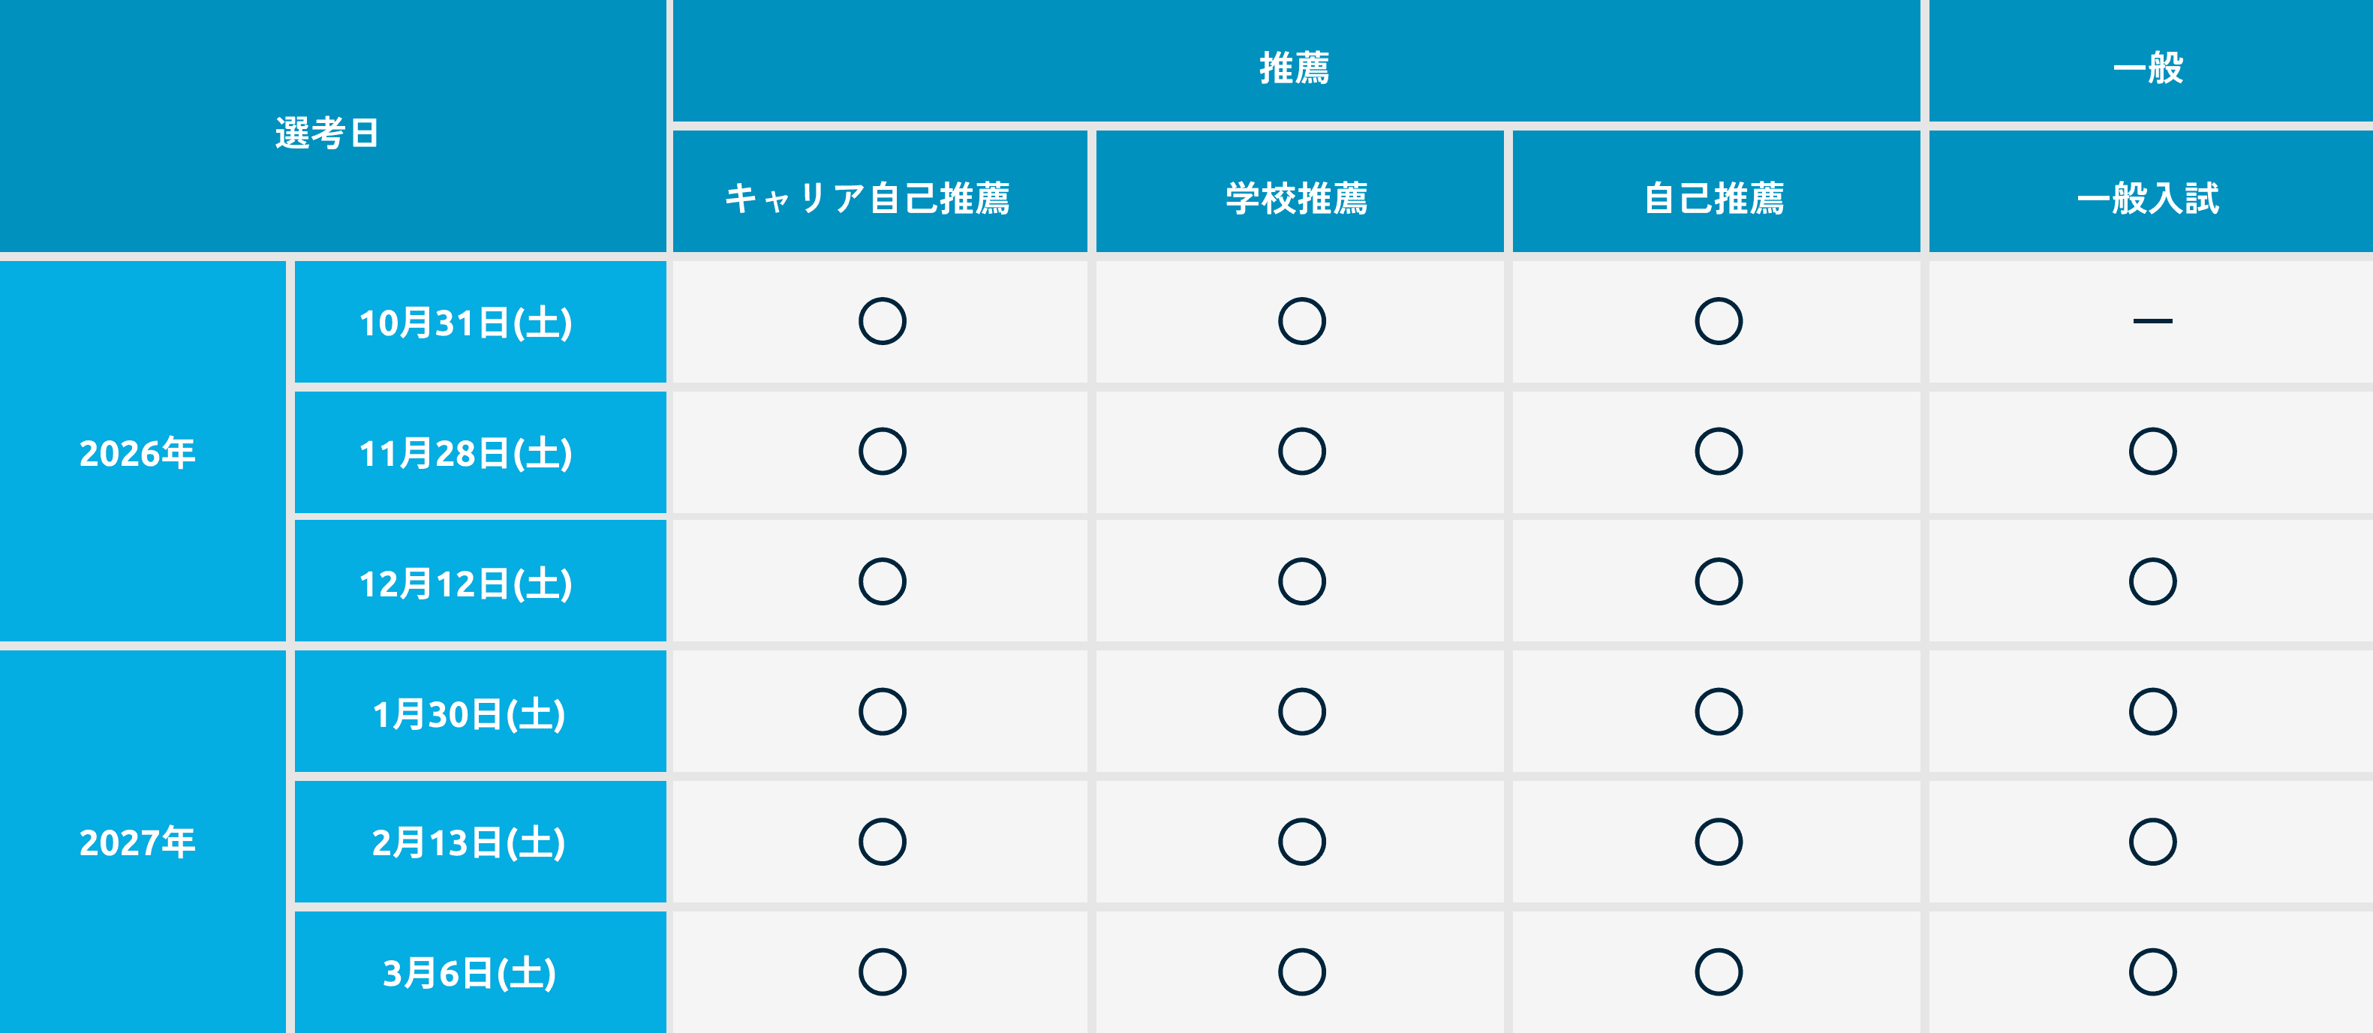Click the circle for 3月6日 一般入試
The image size is (2373, 1033).
(x=2152, y=972)
